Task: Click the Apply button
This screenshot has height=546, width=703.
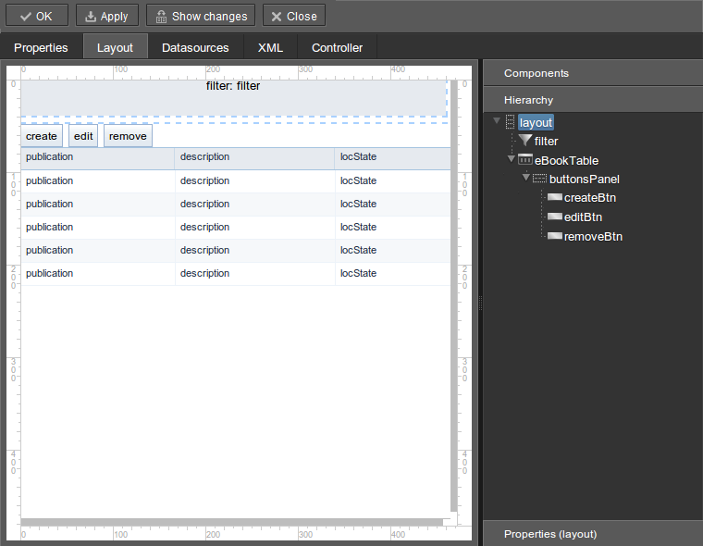Action: 106,16
